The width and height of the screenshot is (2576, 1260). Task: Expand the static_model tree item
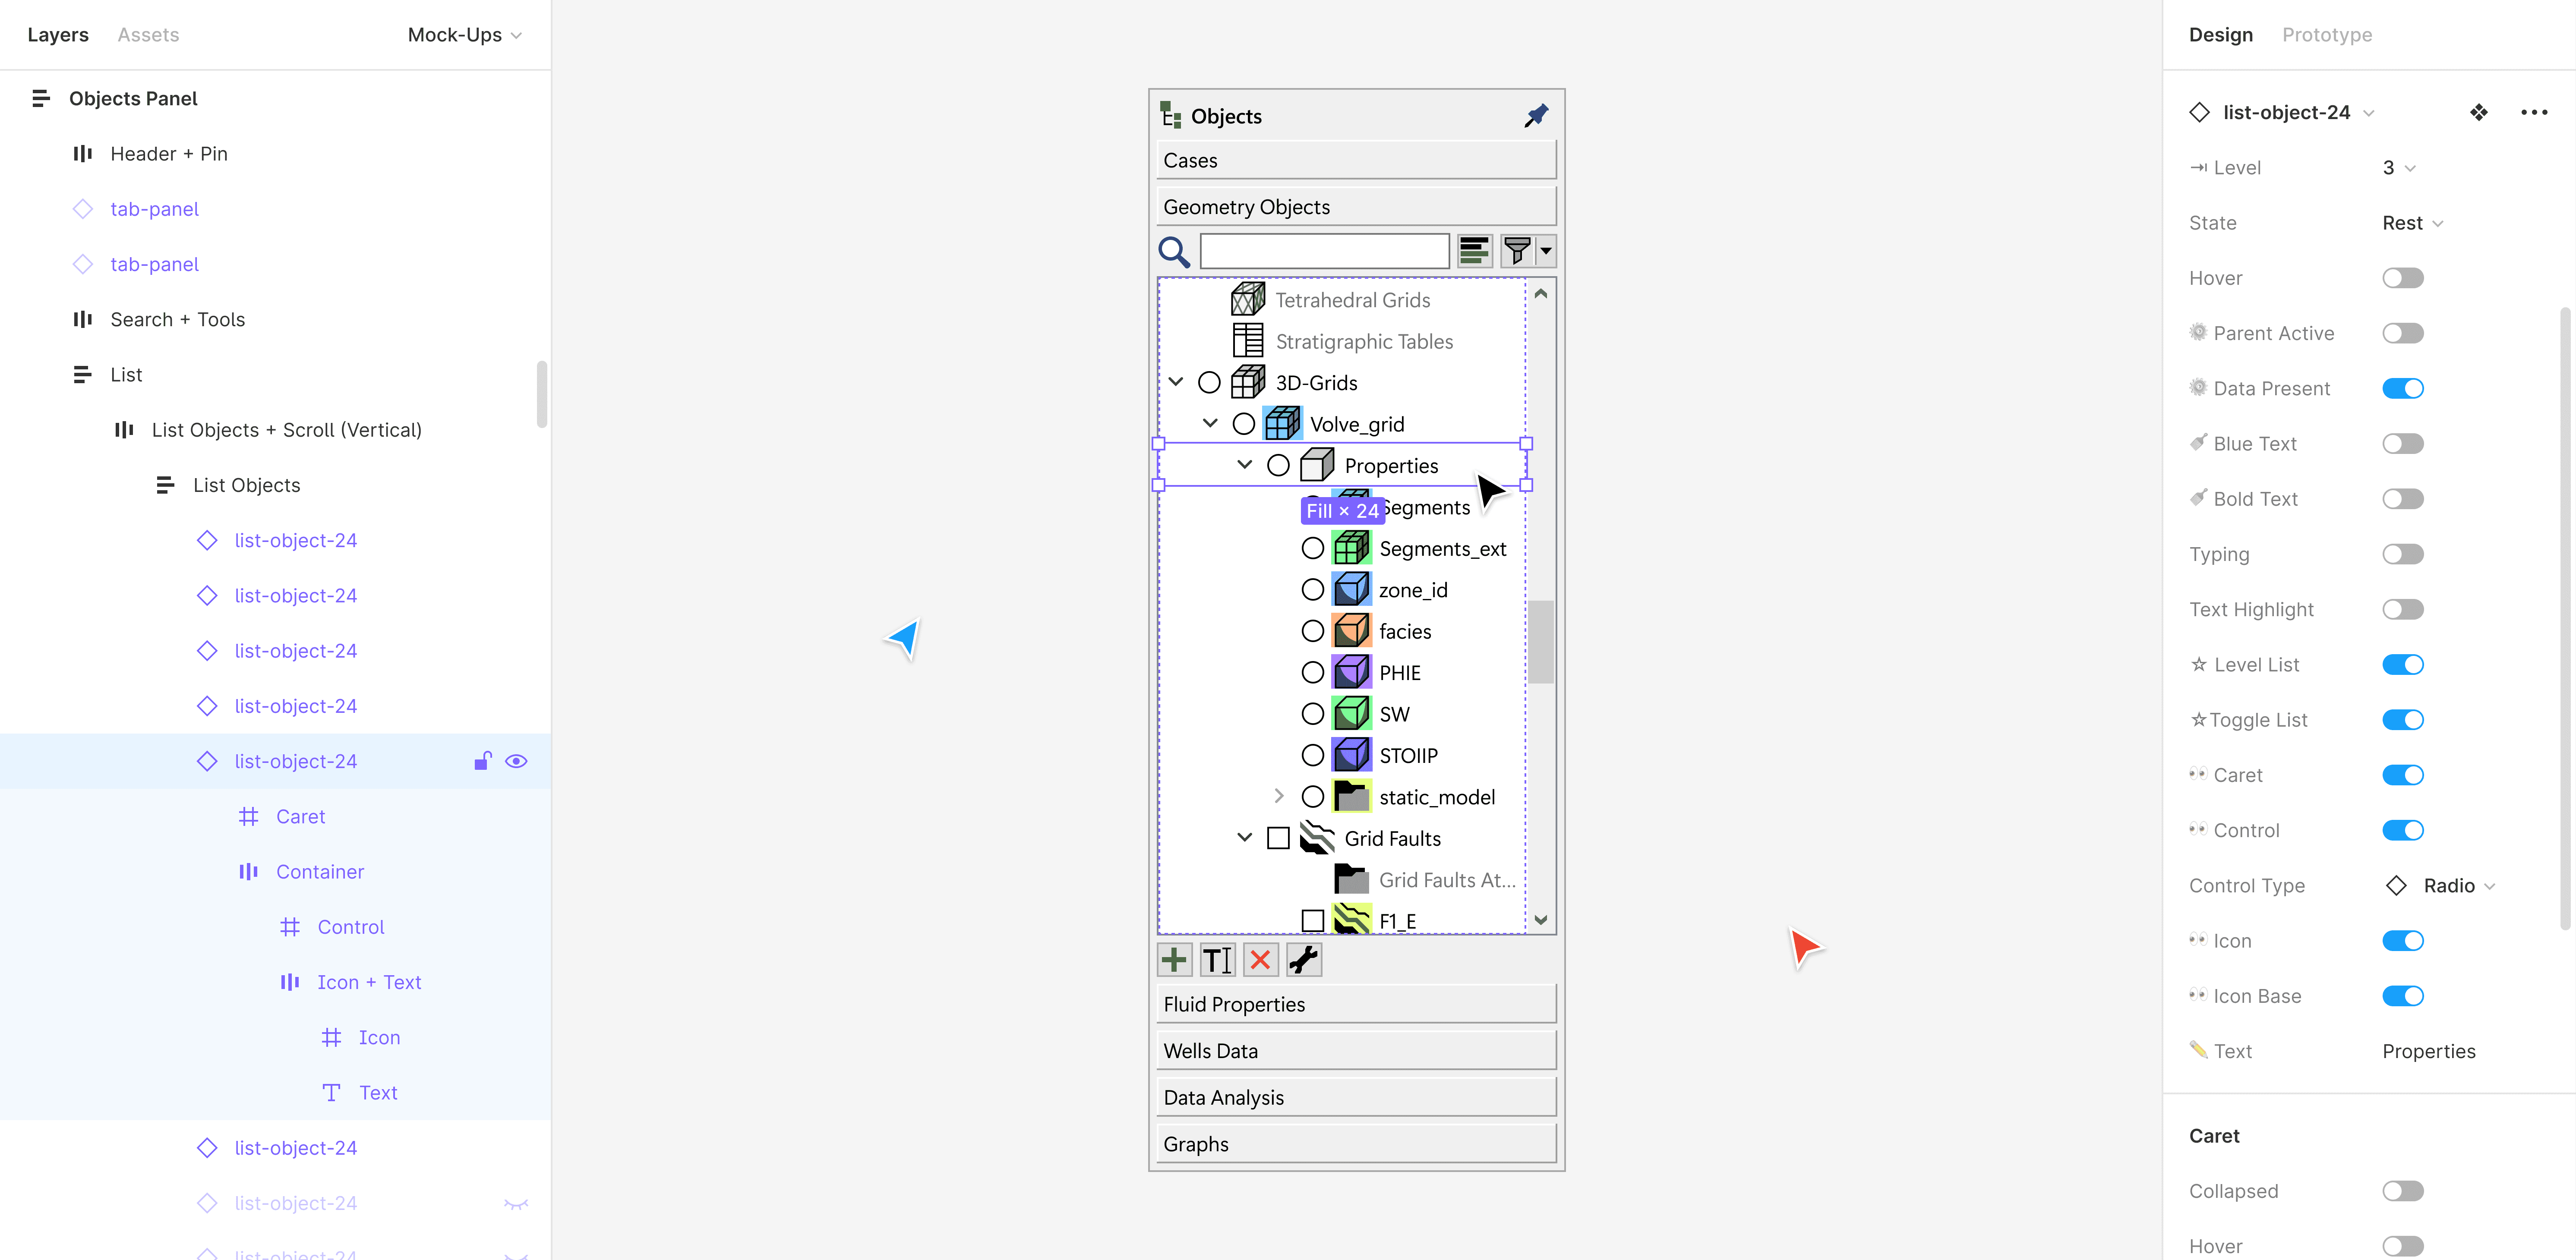pyautogui.click(x=1278, y=796)
